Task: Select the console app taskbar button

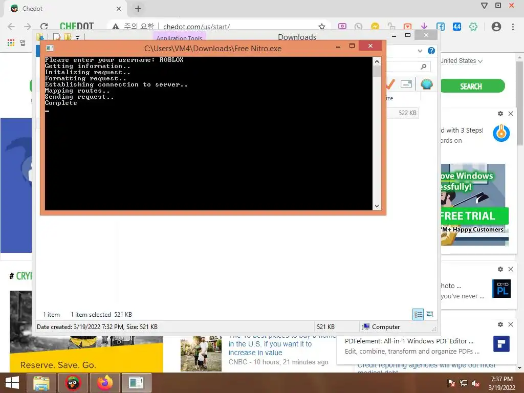Action: [136, 383]
